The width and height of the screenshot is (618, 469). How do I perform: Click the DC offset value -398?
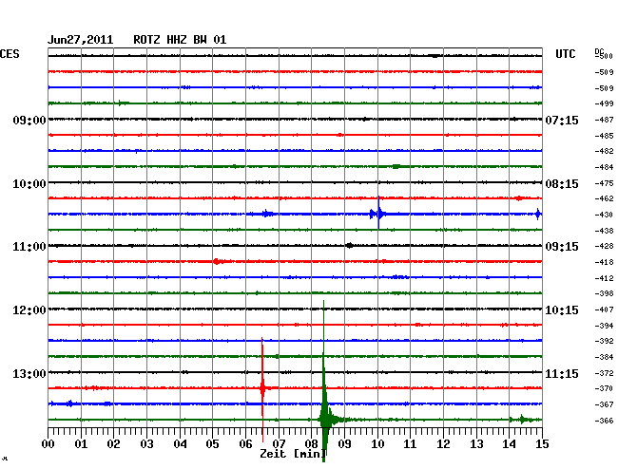click(x=604, y=293)
